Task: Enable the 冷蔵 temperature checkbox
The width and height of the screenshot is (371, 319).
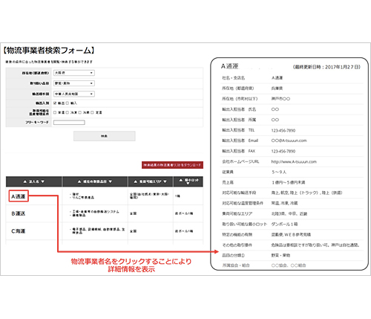Action: click(x=80, y=112)
